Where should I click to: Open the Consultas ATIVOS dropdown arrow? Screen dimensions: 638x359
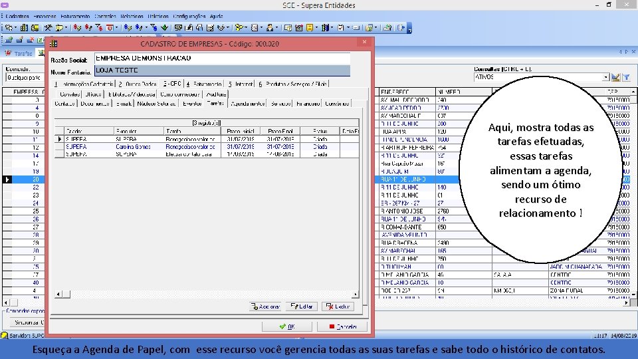coord(605,77)
